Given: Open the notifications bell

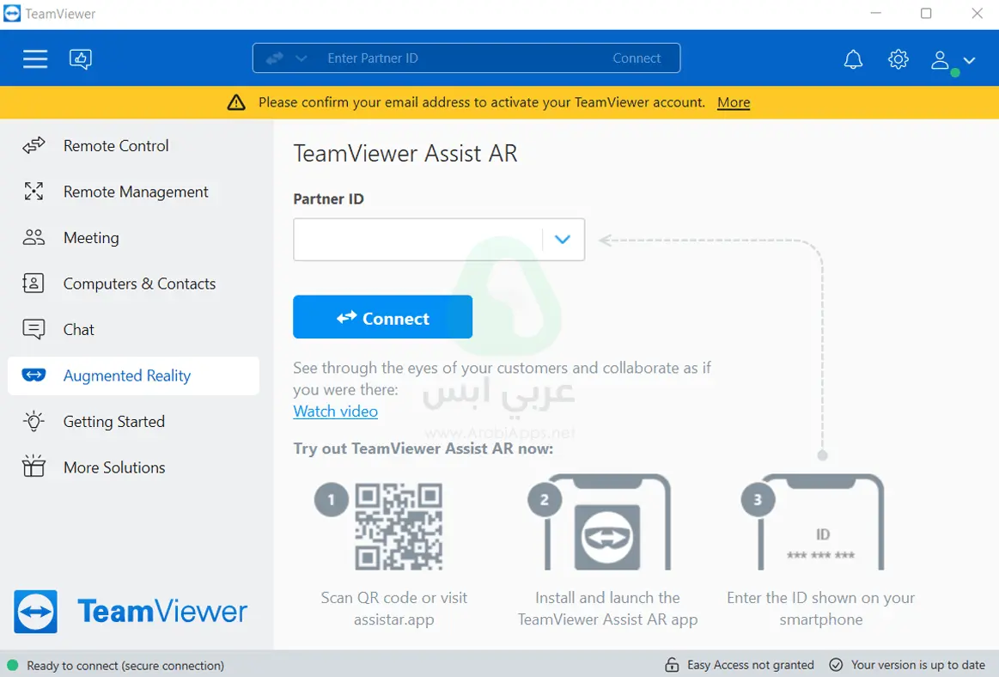Looking at the screenshot, I should pyautogui.click(x=853, y=58).
